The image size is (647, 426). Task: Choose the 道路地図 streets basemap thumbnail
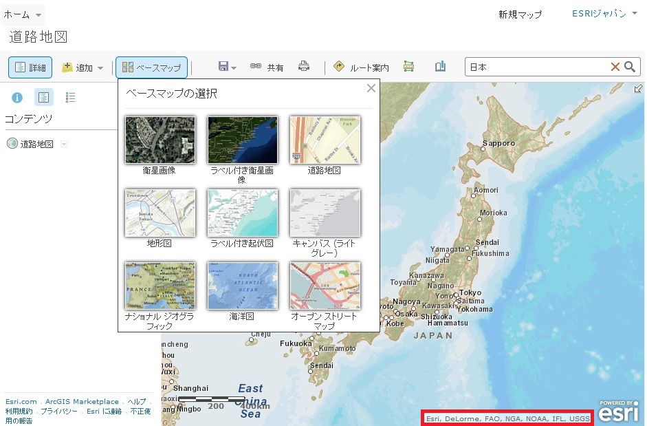(x=325, y=140)
